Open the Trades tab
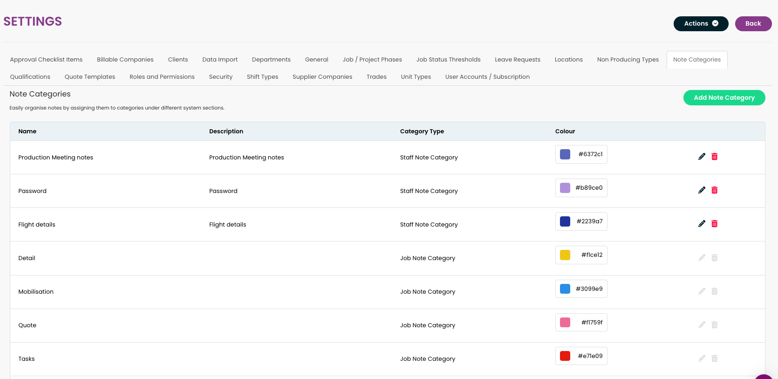Viewport: 778px width, 379px height. (376, 77)
